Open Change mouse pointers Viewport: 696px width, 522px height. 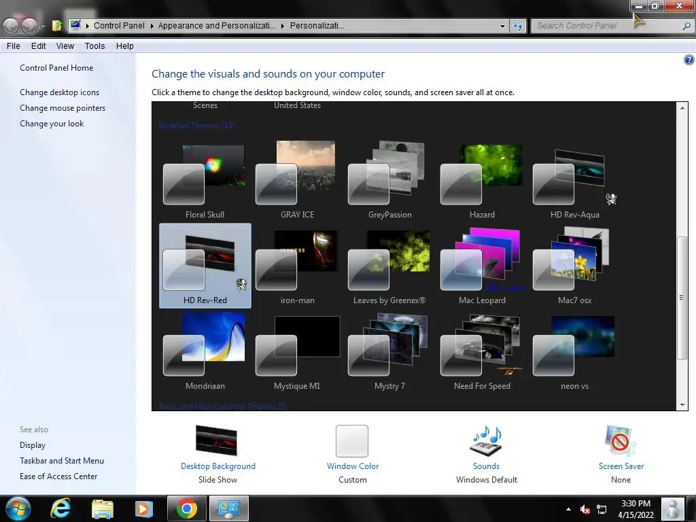(63, 108)
